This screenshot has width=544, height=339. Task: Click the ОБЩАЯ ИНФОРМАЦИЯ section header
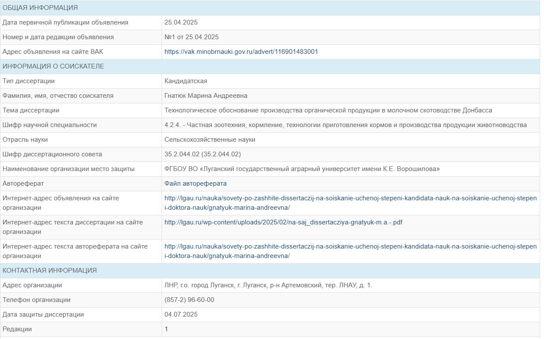(x=270, y=8)
